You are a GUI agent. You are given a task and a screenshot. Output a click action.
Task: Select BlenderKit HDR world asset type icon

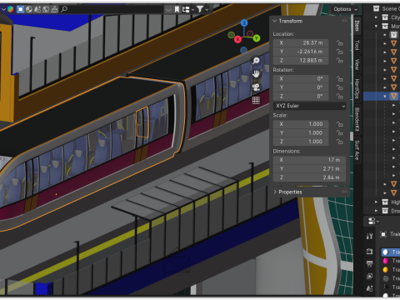click(46, 9)
